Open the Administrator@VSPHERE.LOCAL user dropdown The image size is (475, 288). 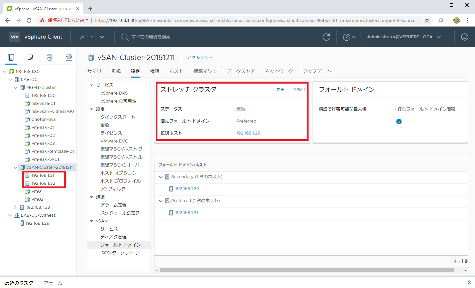point(404,37)
